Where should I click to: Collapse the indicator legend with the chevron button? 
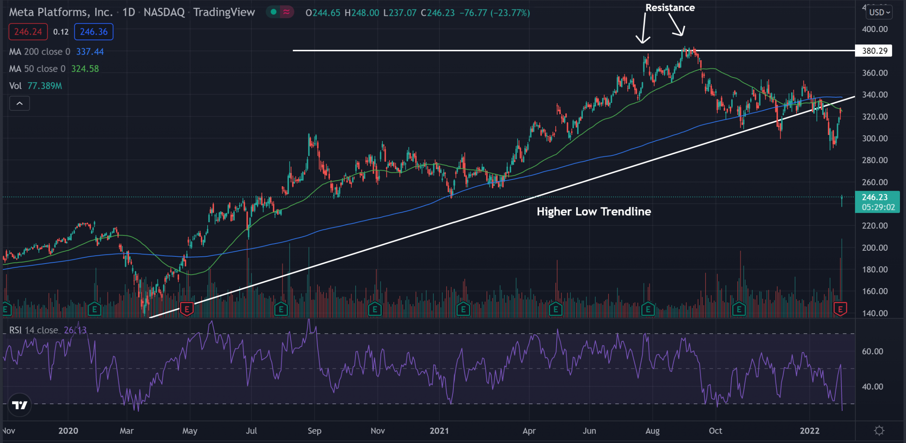tap(20, 103)
